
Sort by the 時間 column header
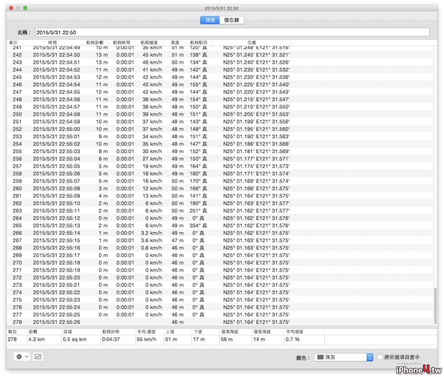(52, 43)
